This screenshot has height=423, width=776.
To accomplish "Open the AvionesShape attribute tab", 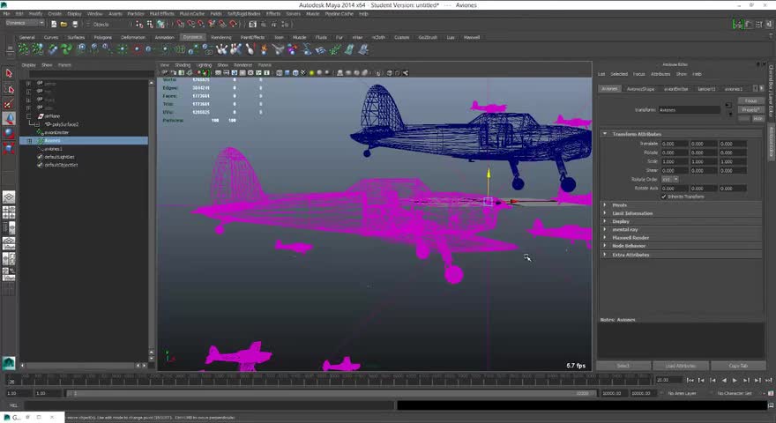I will pyautogui.click(x=640, y=89).
